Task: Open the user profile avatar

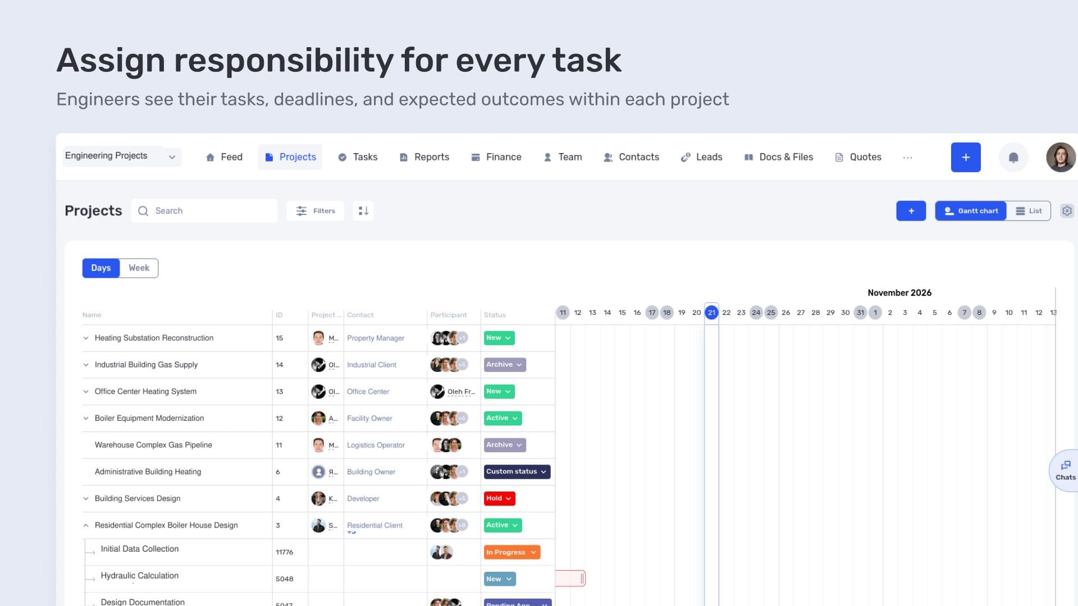Action: (1061, 158)
